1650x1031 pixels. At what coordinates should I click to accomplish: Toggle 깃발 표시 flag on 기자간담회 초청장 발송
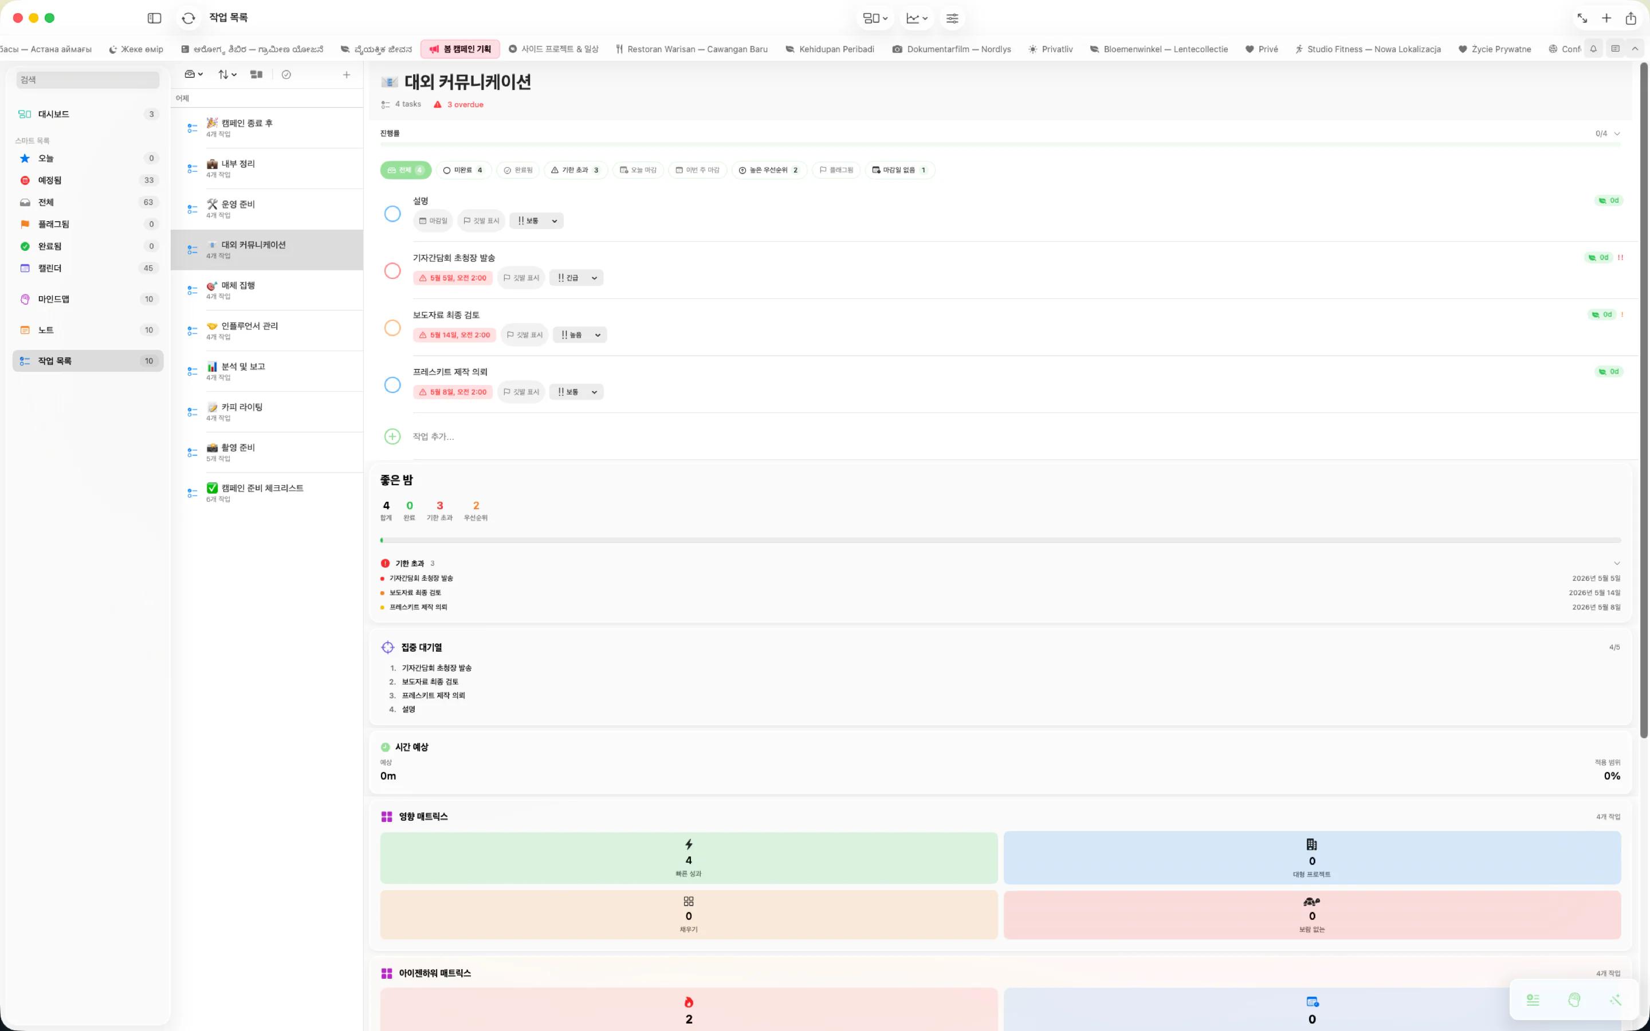[521, 278]
